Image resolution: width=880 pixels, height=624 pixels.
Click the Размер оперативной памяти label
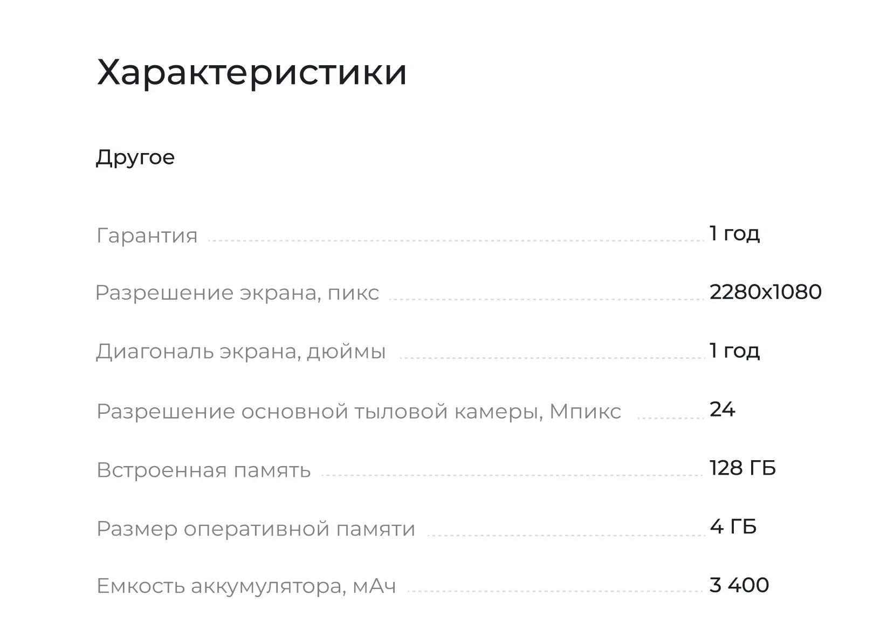pos(256,529)
